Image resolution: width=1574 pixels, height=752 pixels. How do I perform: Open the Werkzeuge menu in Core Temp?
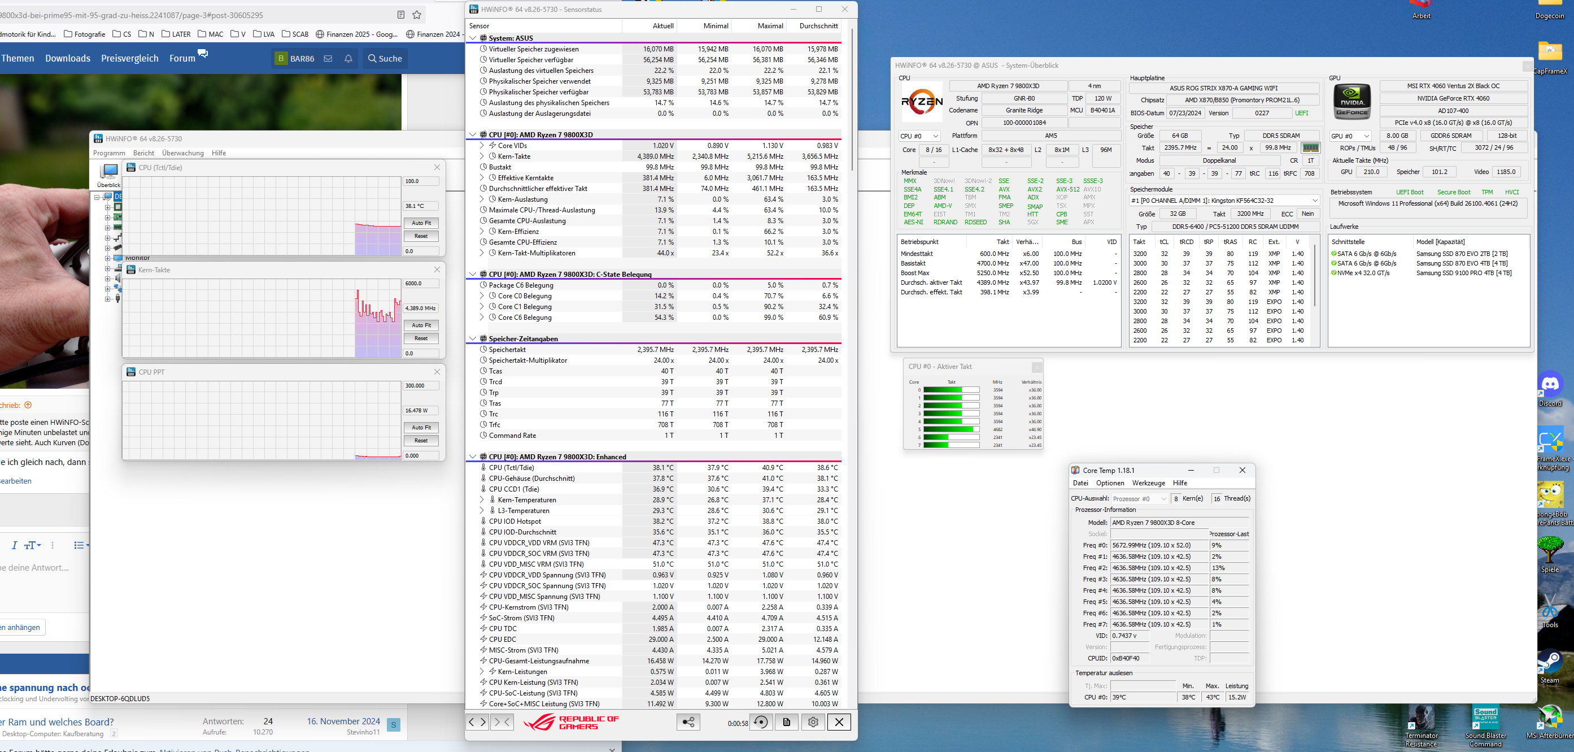[x=1148, y=483]
